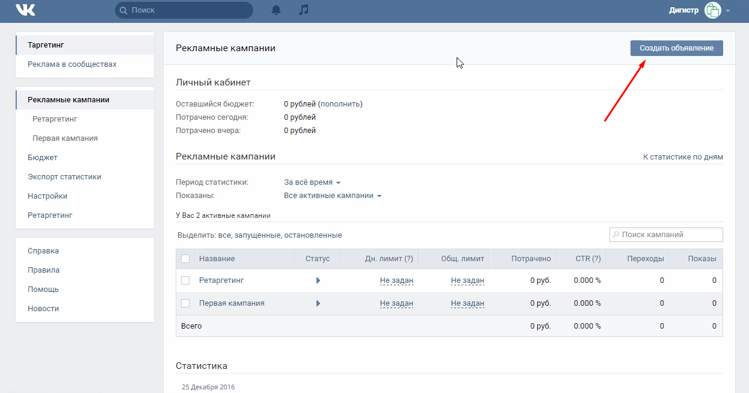749x393 pixels.
Task: Click play status icon for Первая кампания
Action: (x=318, y=303)
